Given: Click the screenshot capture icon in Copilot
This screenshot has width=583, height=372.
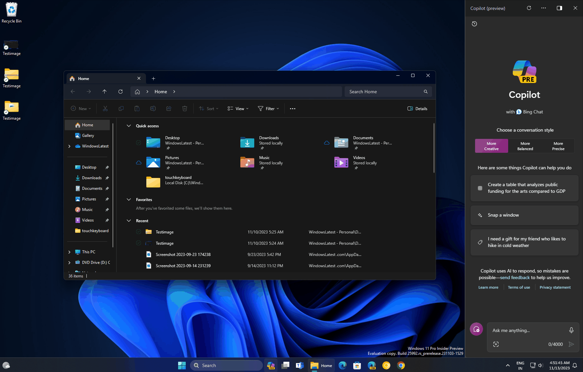Looking at the screenshot, I should pos(496,344).
